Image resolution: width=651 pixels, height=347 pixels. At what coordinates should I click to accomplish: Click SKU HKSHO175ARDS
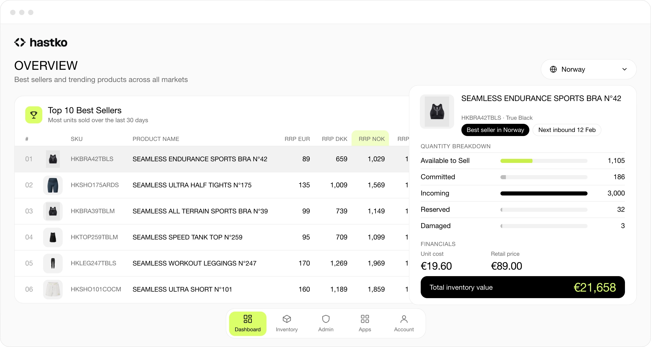95,185
